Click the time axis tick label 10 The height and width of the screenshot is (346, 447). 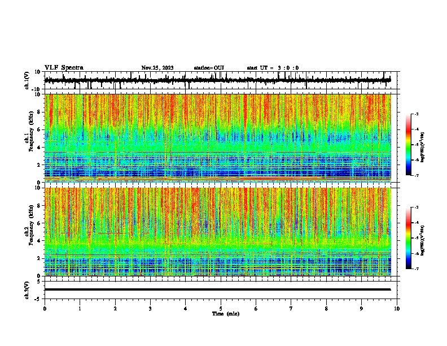pyautogui.click(x=397, y=309)
